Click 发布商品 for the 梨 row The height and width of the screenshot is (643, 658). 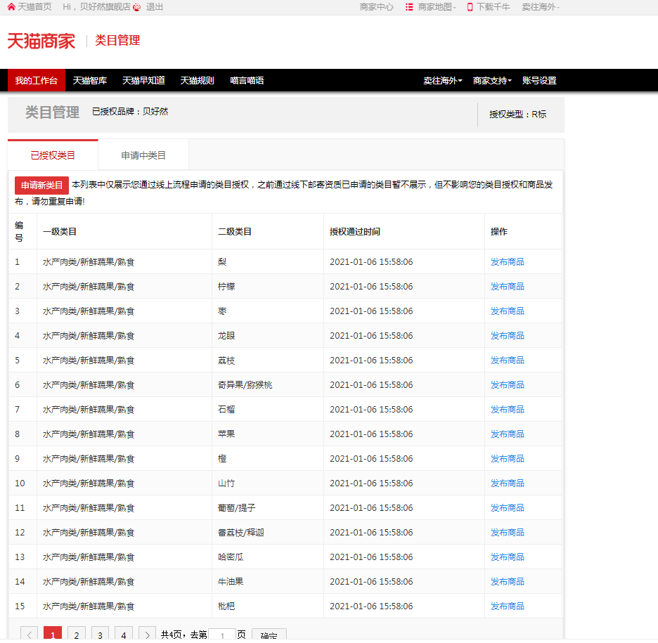[508, 262]
